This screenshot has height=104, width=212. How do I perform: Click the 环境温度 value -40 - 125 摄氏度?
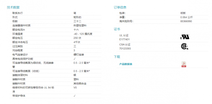(x=83, y=34)
